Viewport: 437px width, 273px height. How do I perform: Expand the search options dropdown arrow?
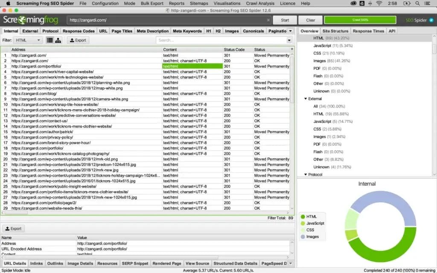click(289, 40)
